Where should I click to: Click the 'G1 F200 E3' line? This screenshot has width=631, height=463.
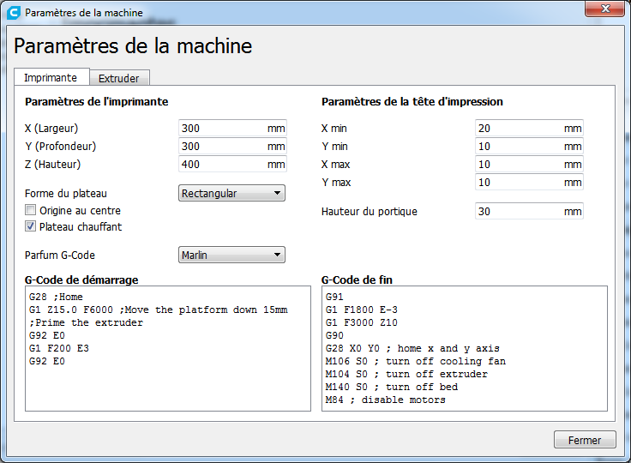(59, 348)
